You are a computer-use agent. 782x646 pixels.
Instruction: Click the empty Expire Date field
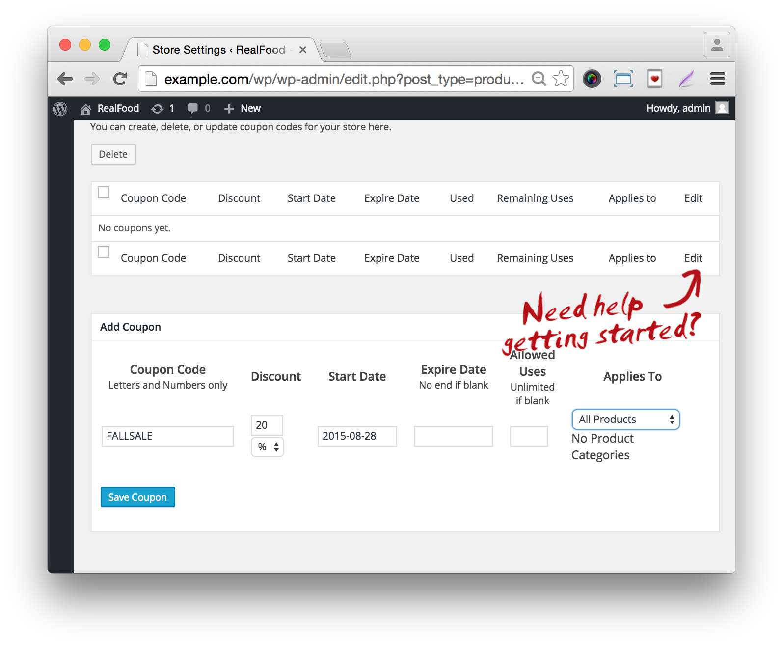[x=454, y=436]
